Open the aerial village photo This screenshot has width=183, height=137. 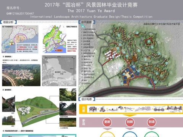point(21,75)
